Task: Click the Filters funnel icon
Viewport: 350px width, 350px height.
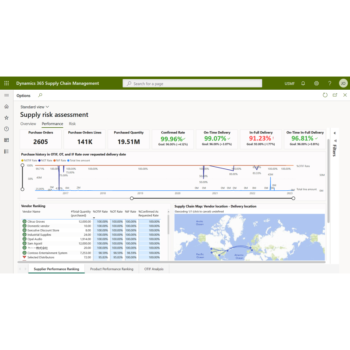Action: tap(335, 141)
